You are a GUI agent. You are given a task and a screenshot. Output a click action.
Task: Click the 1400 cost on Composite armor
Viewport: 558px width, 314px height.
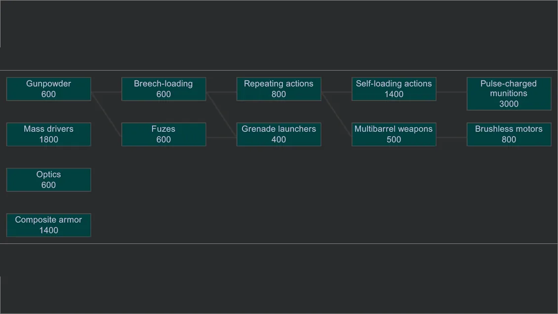coord(48,231)
